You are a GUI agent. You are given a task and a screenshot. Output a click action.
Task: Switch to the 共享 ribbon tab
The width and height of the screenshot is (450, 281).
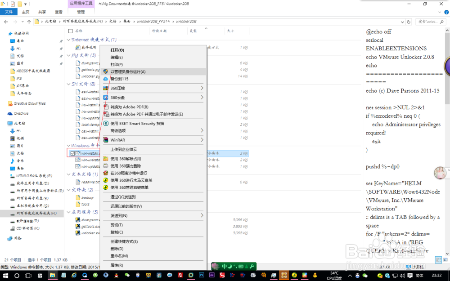pyautogui.click(x=42, y=12)
